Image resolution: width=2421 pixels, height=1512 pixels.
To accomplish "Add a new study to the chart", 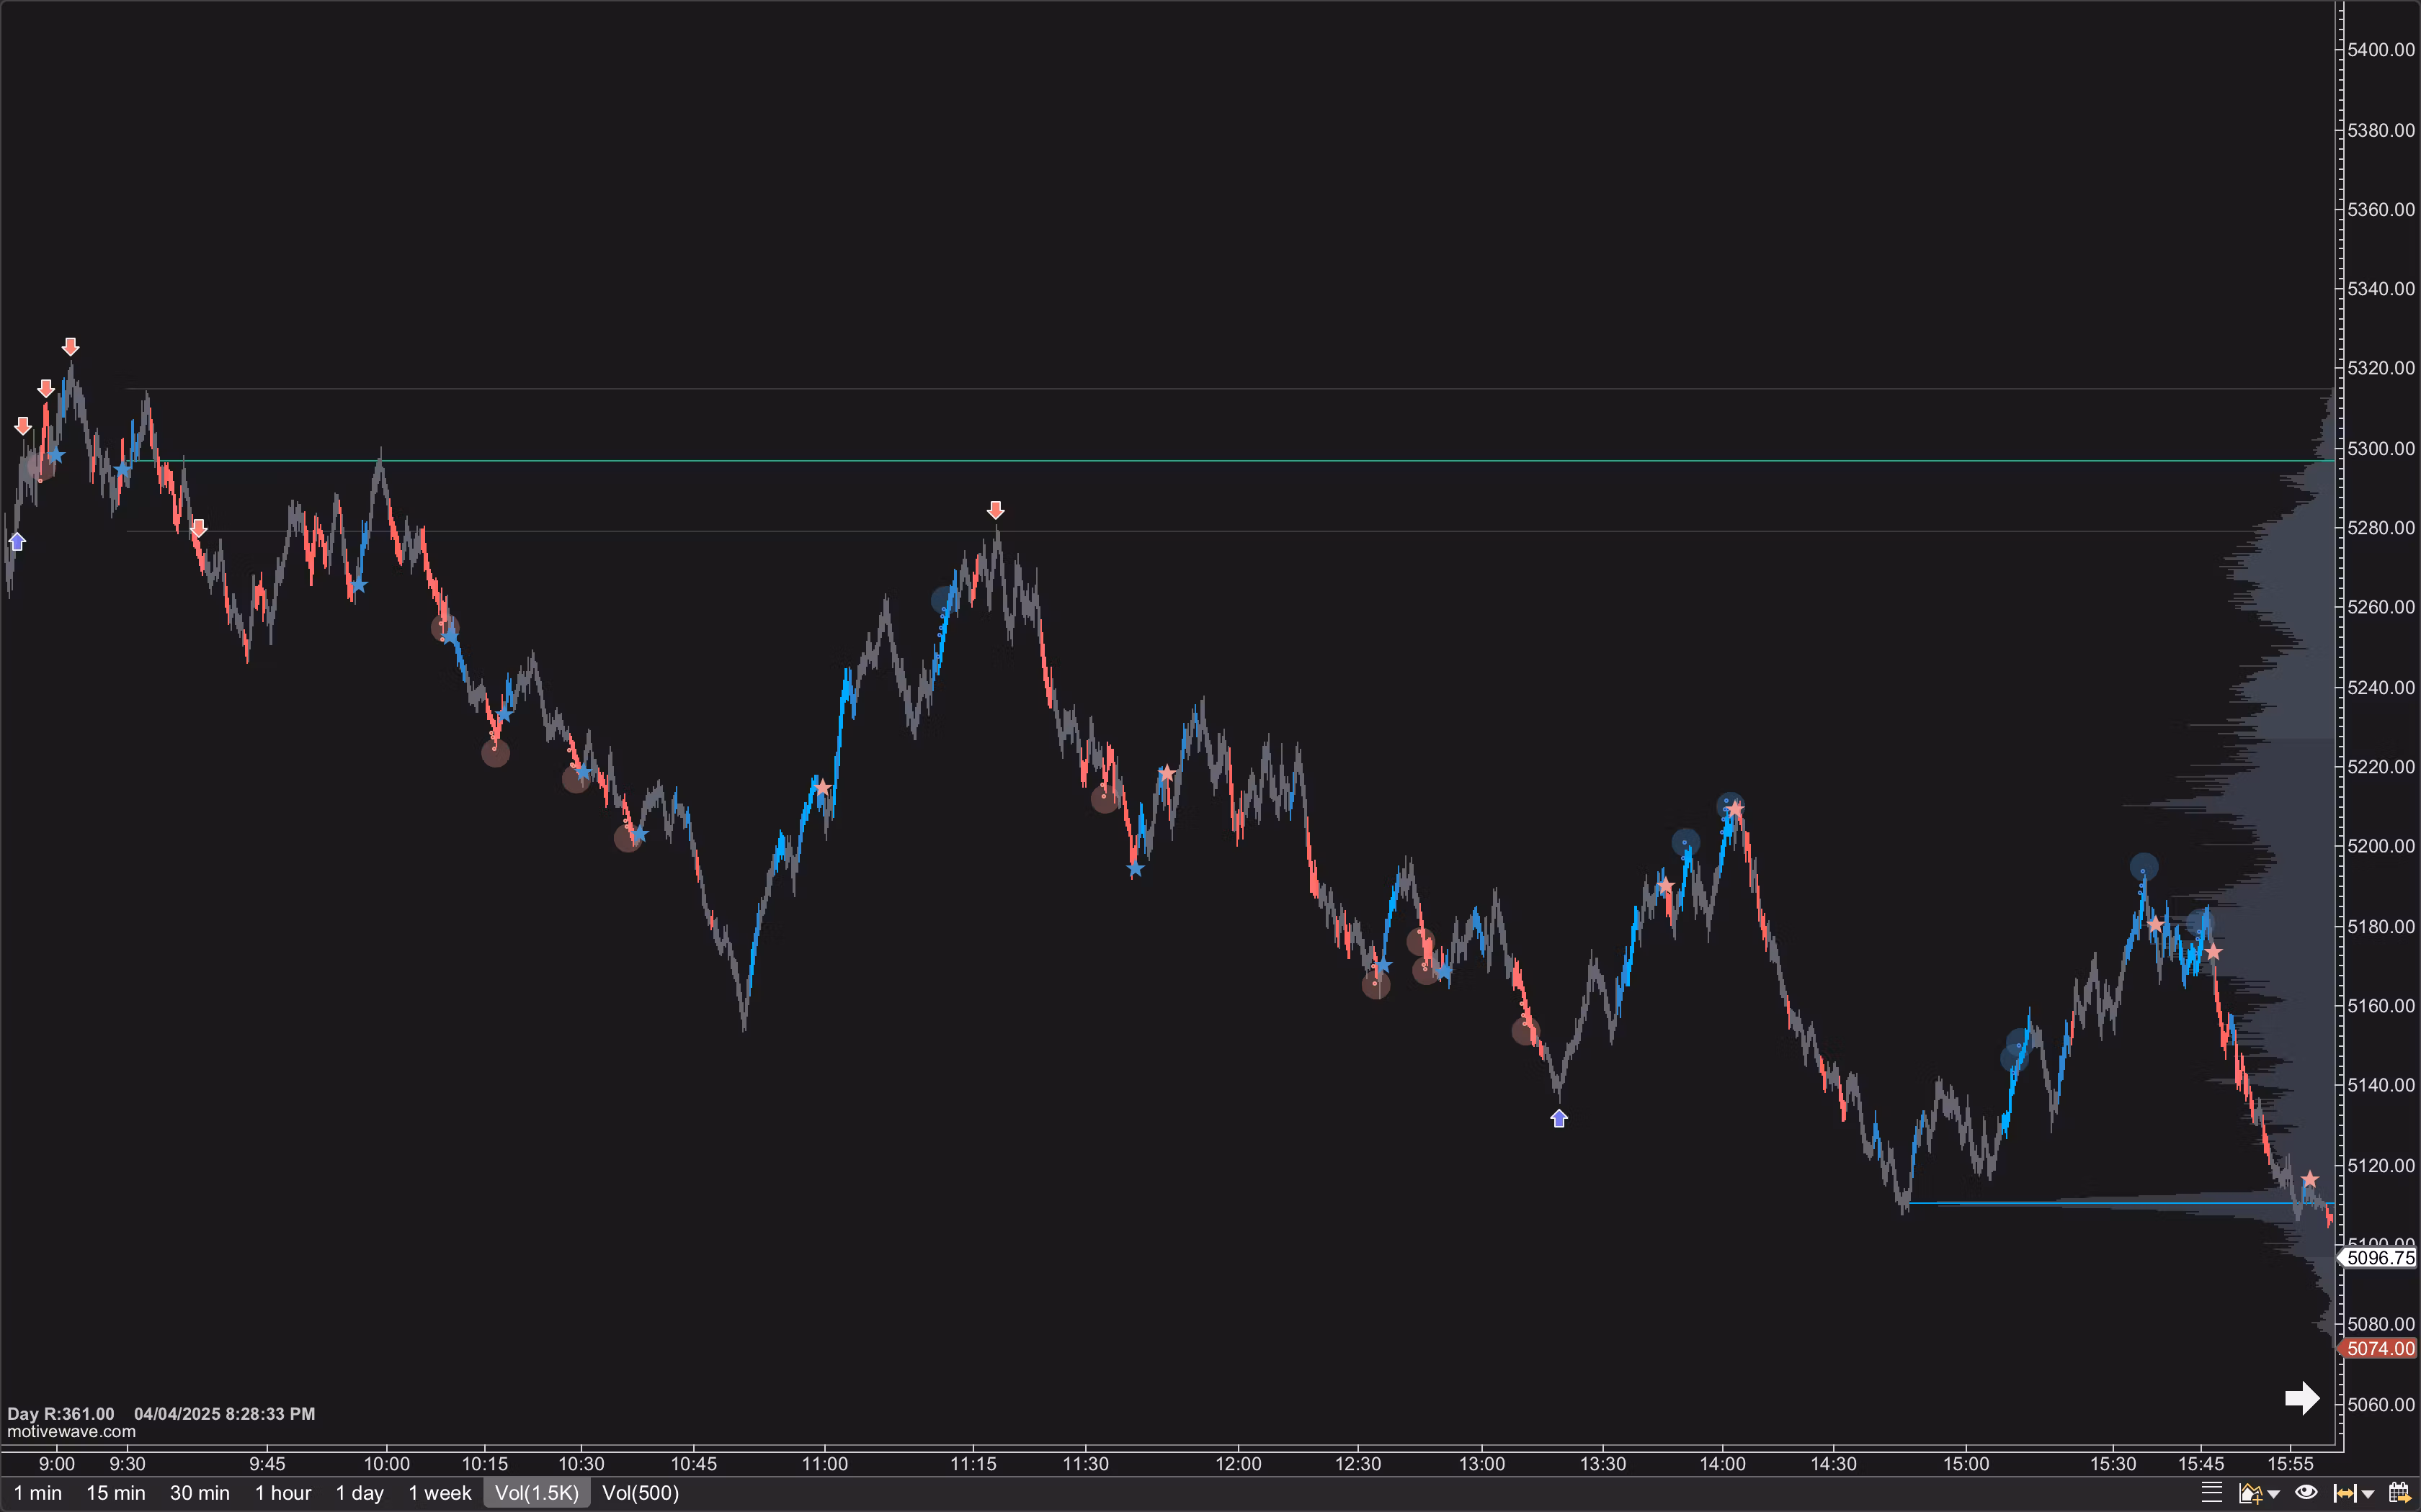I will click(x=2250, y=1493).
